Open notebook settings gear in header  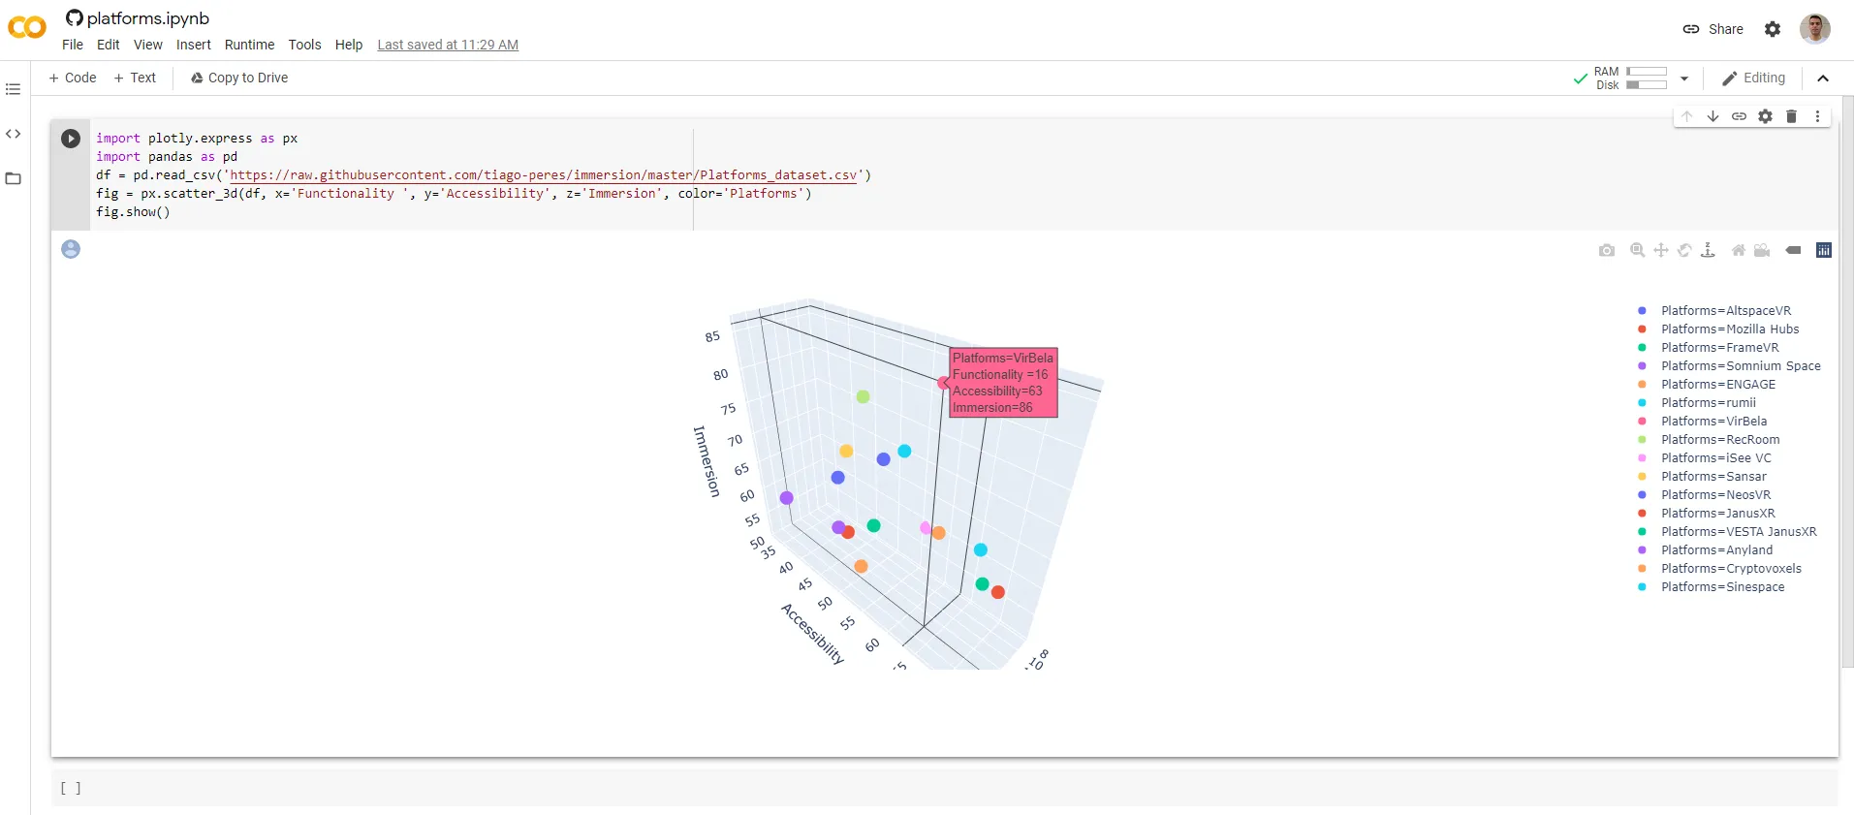click(1773, 29)
